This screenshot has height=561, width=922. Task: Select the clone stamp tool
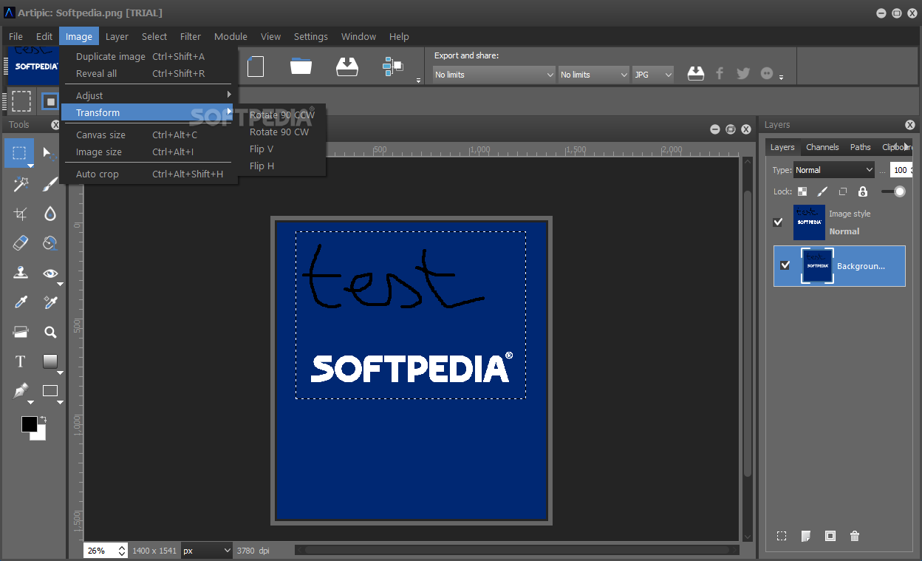[21, 273]
